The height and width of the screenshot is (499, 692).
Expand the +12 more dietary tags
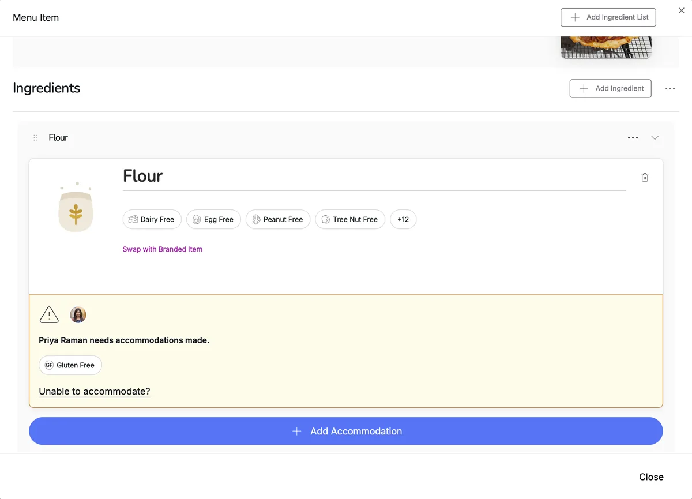coord(403,219)
